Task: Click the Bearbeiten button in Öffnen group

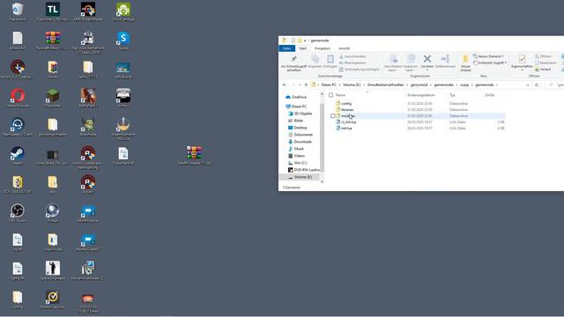Action: pyautogui.click(x=545, y=63)
